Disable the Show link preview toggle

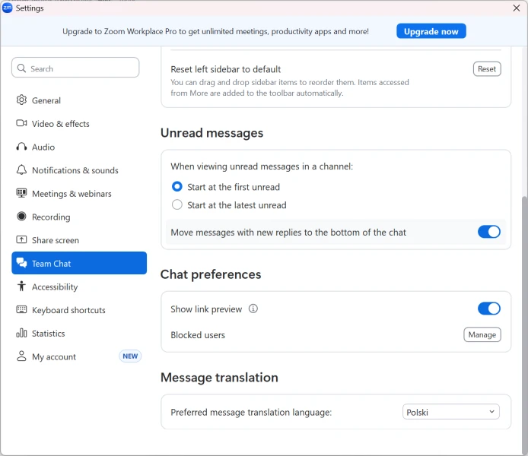pyautogui.click(x=488, y=309)
